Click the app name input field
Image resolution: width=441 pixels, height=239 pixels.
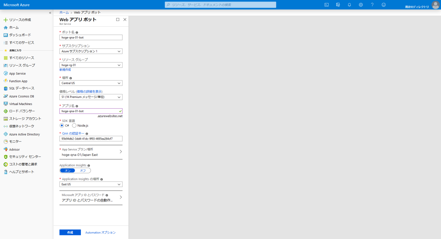pyautogui.click(x=91, y=111)
